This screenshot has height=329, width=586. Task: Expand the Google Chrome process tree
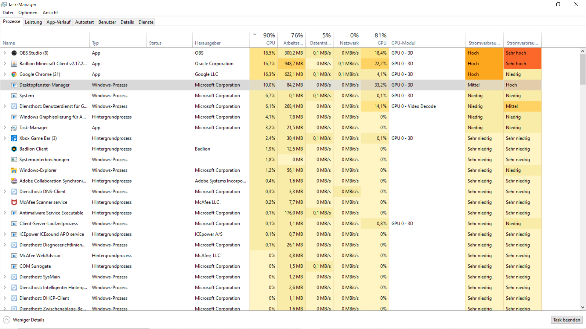tap(5, 74)
